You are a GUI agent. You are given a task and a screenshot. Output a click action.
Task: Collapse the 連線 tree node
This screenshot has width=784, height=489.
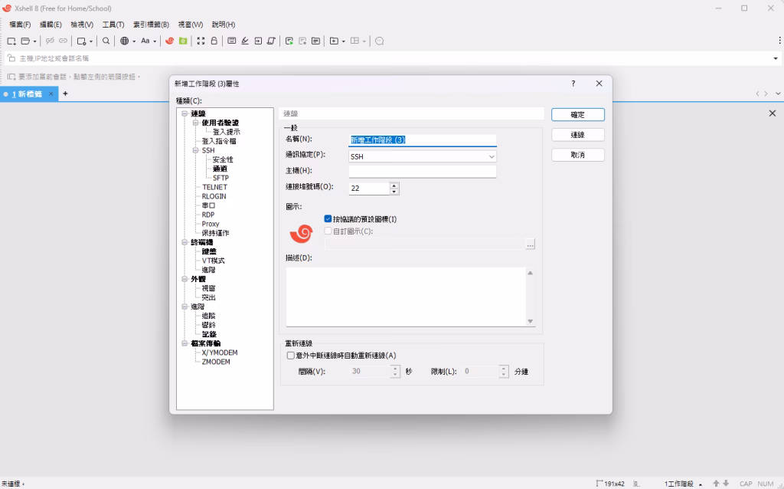[185, 113]
